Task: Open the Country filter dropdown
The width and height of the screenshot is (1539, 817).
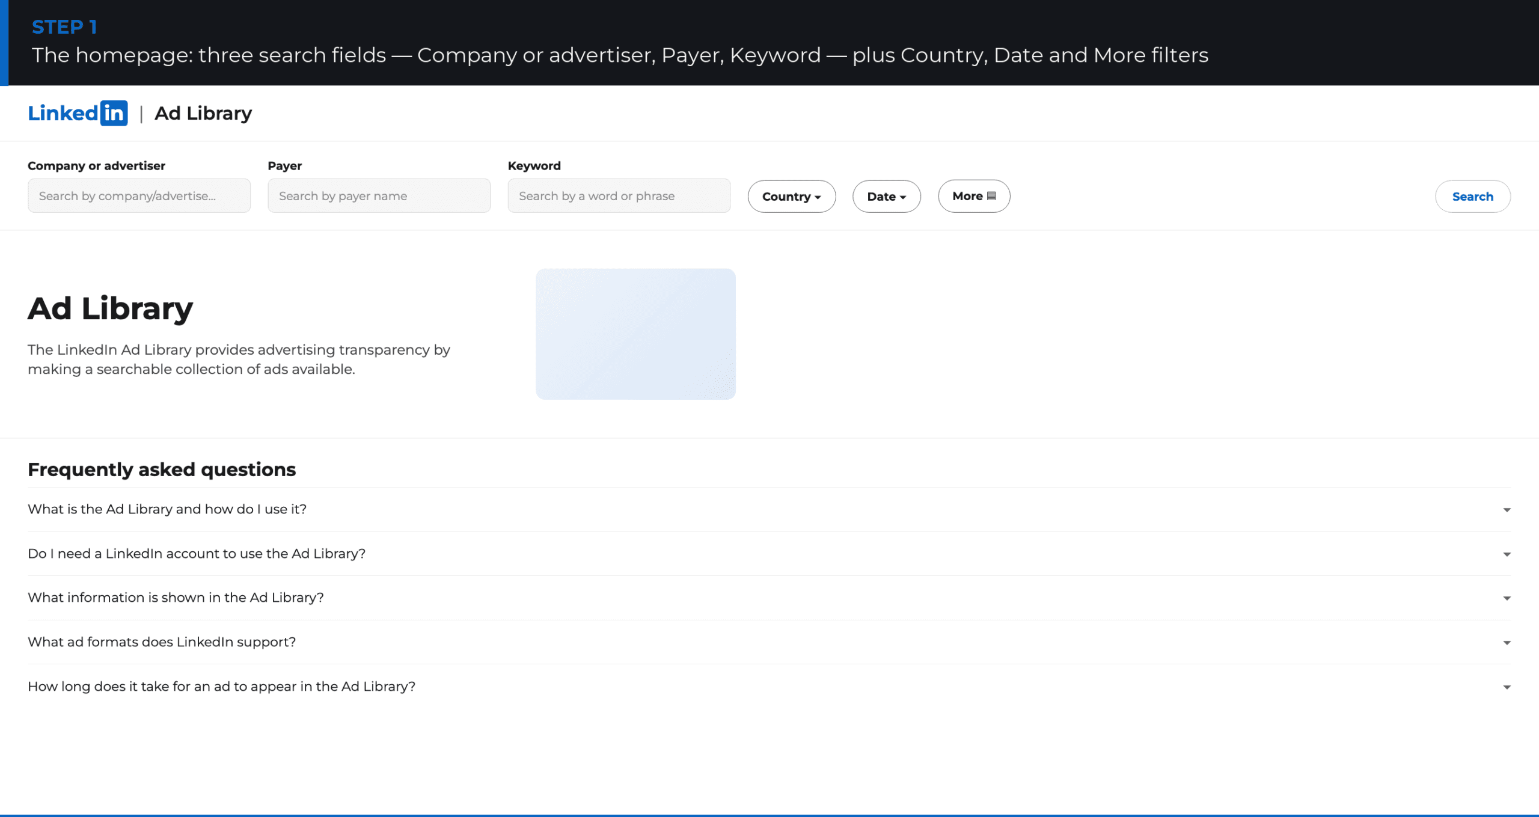Action: (791, 196)
